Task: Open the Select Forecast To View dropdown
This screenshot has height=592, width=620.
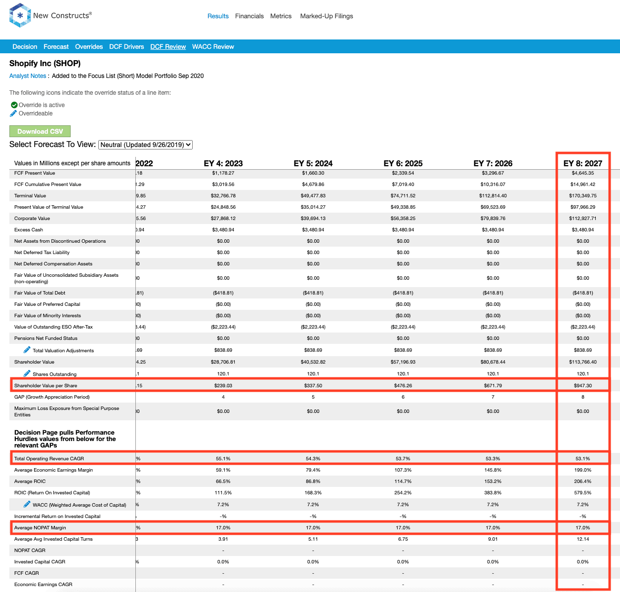Action: tap(146, 145)
